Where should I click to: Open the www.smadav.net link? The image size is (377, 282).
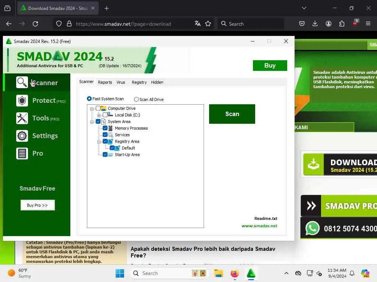pos(259,226)
